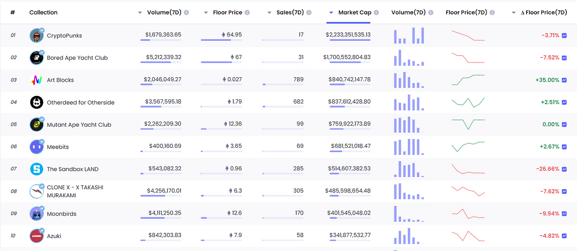This screenshot has width=577, height=251.
Task: Open Art Blocks collection link
Action: pyautogui.click(x=61, y=80)
